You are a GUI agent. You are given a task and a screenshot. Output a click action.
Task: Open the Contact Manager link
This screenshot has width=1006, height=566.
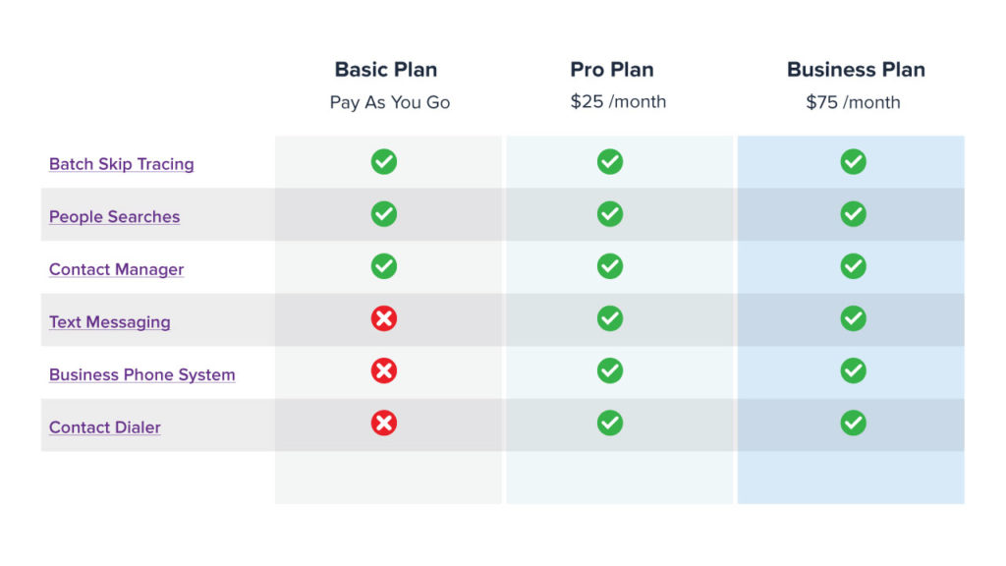tap(116, 269)
